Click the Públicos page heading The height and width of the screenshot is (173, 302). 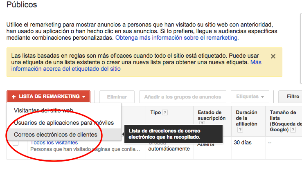pyautogui.click(x=22, y=4)
